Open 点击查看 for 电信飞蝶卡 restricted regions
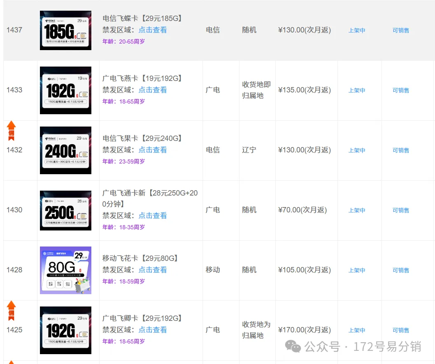 tap(153, 30)
